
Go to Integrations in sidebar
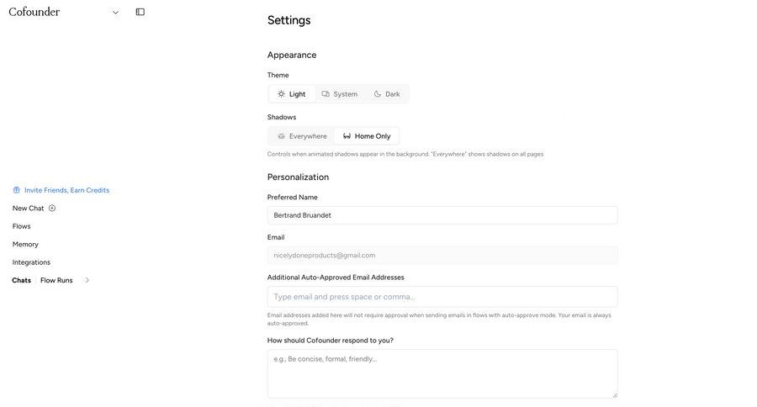[x=31, y=262]
